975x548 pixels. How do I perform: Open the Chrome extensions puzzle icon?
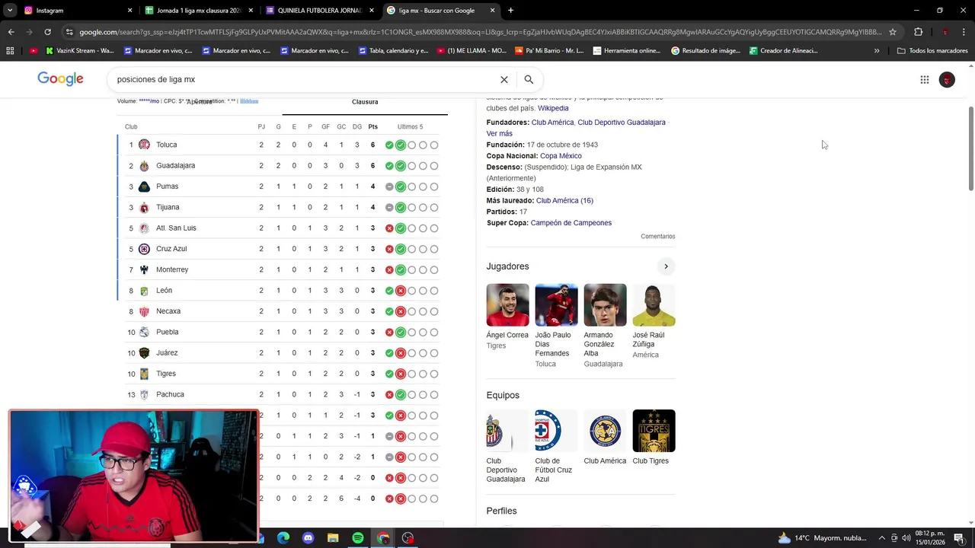(918, 32)
